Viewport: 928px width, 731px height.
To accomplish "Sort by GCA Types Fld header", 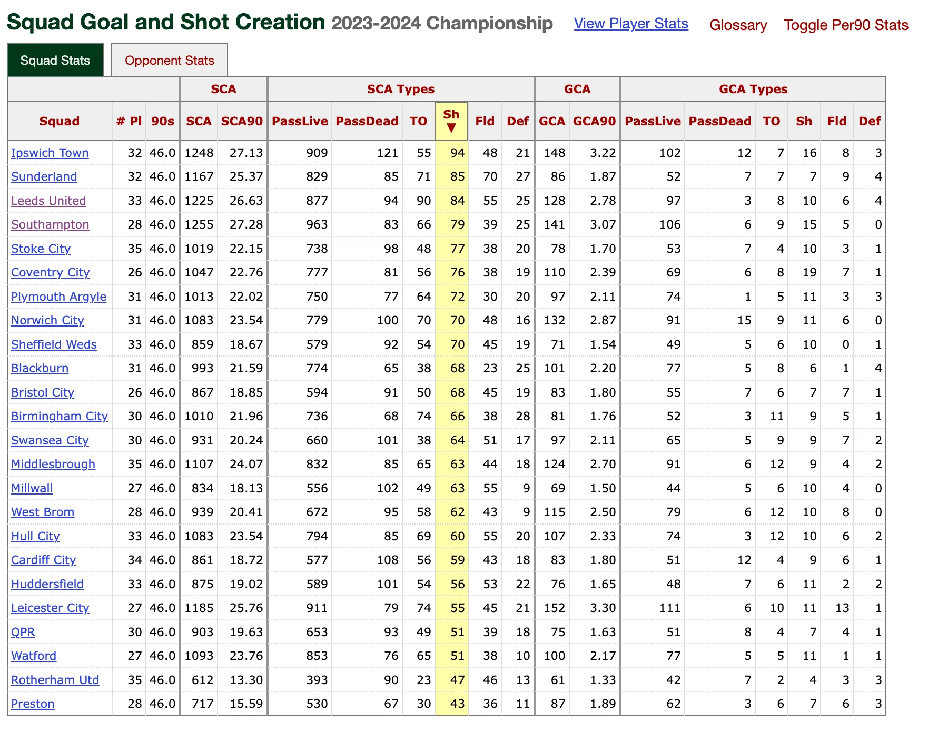I will pos(836,121).
